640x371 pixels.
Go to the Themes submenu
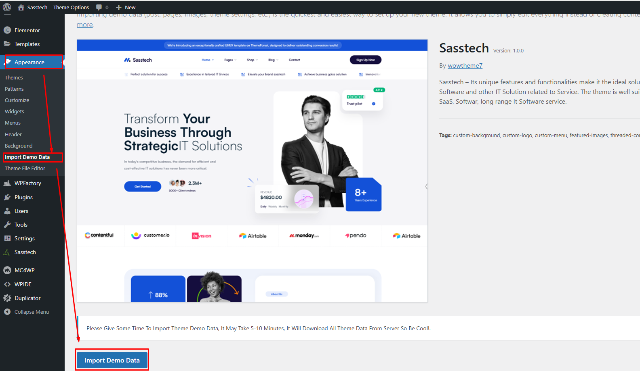tap(14, 77)
